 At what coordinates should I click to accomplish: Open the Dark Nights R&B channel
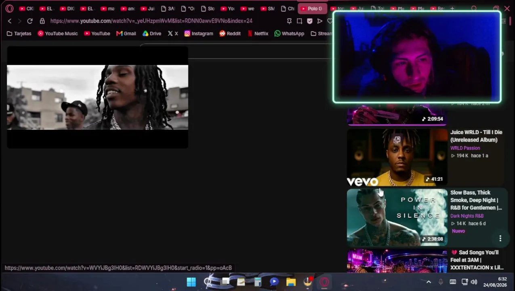(x=467, y=216)
